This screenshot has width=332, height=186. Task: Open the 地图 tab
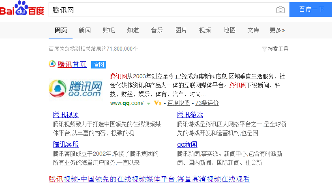(229, 30)
